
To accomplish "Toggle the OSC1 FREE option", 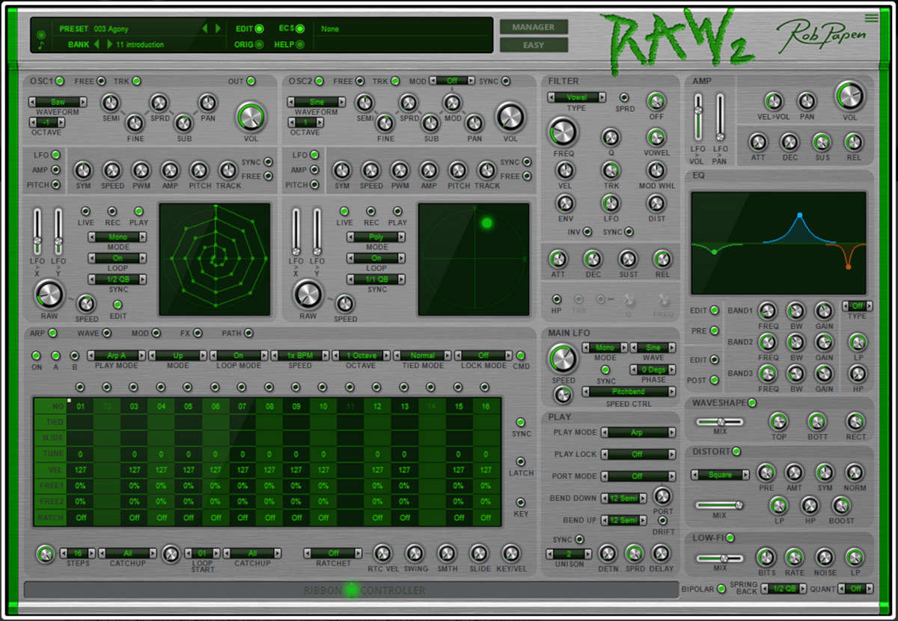I will [101, 81].
